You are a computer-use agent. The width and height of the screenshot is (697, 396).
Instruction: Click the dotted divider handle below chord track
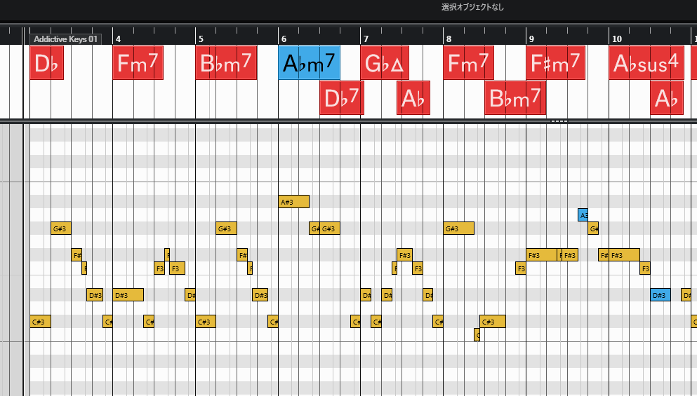559,121
